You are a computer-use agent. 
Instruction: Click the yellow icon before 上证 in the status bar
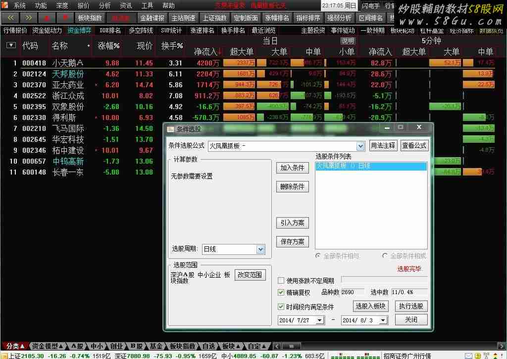pyautogui.click(x=4, y=356)
